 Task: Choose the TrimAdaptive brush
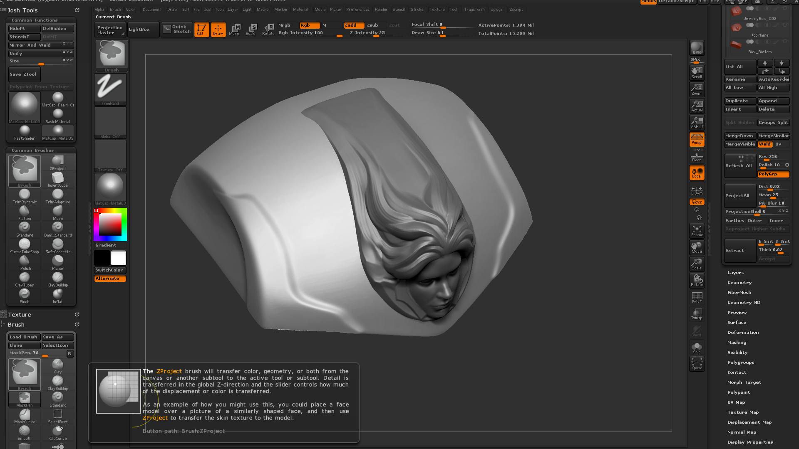click(58, 196)
